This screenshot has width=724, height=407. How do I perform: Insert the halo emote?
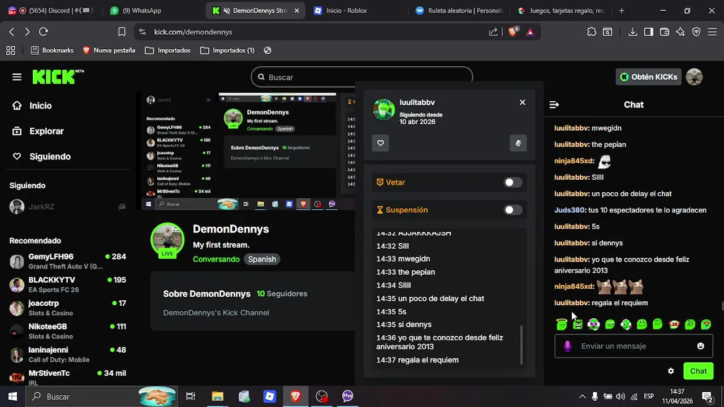coord(562,324)
